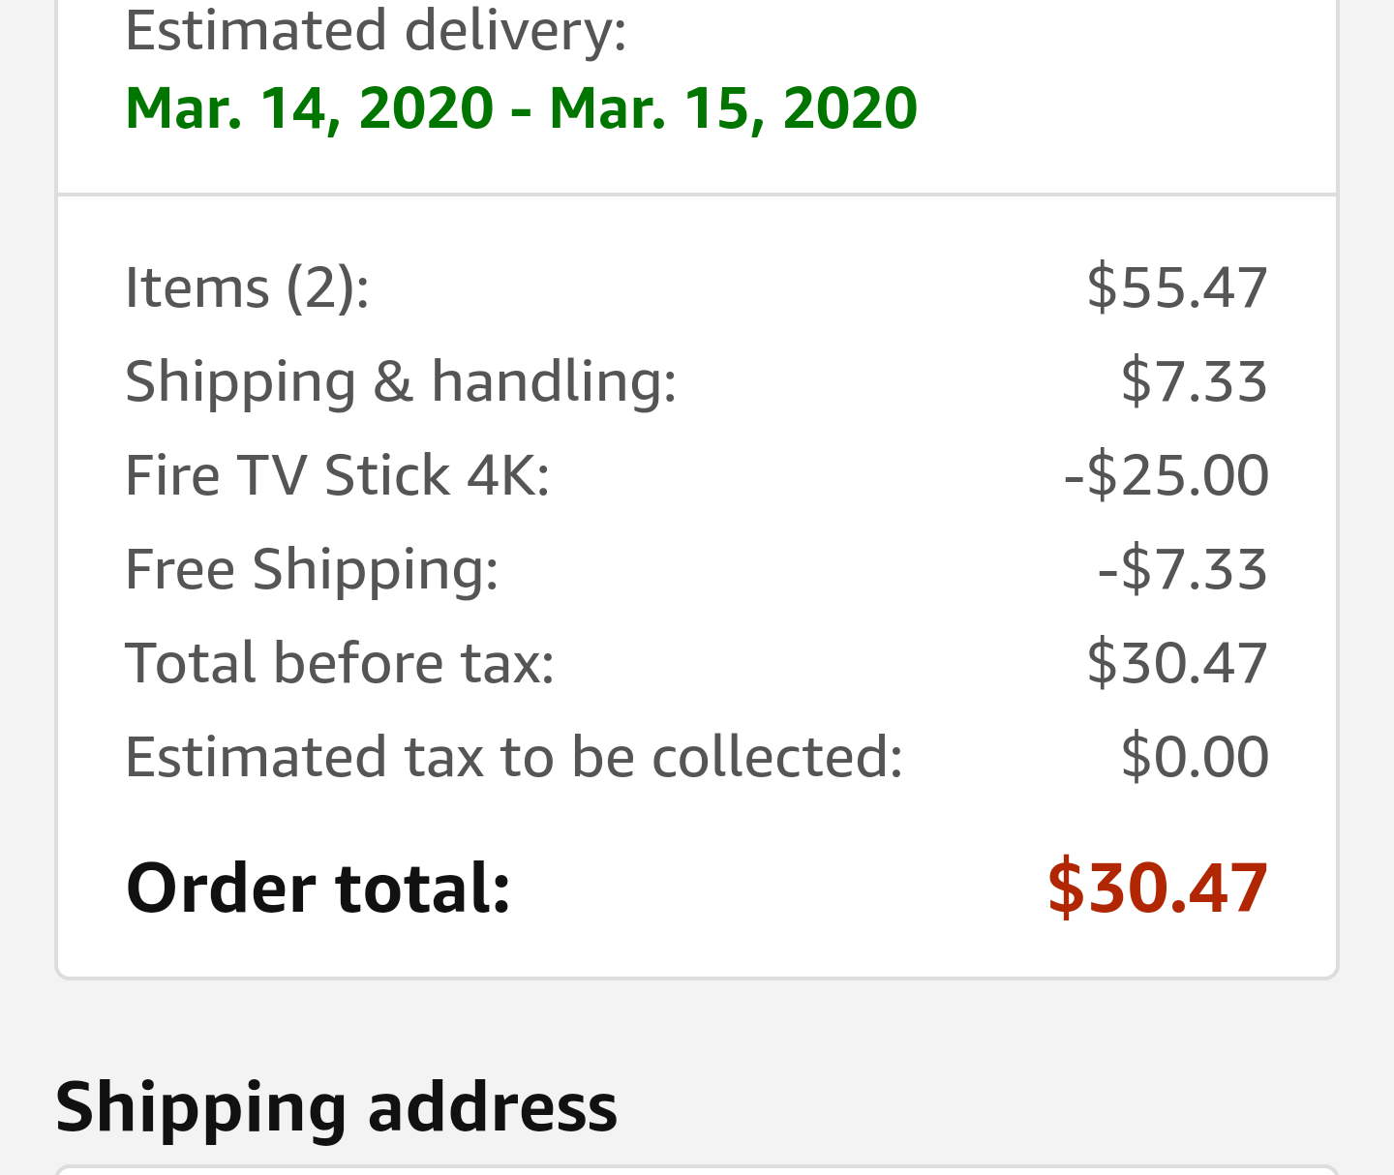1394x1175 pixels.
Task: Tap the -$25.00 discount amount
Action: [x=1166, y=475]
